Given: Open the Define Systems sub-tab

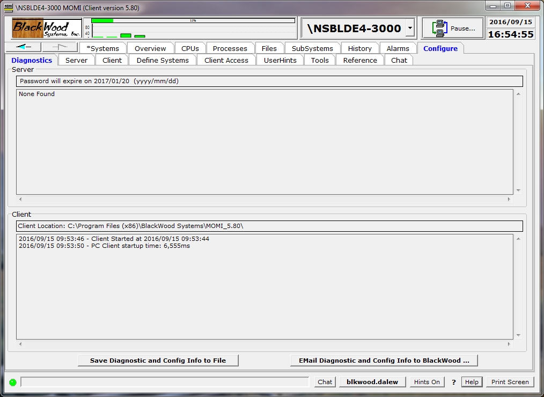Looking at the screenshot, I should (x=163, y=60).
